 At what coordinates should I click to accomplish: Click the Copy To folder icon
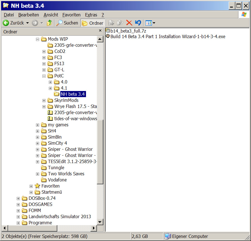pyautogui.click(x=120, y=23)
